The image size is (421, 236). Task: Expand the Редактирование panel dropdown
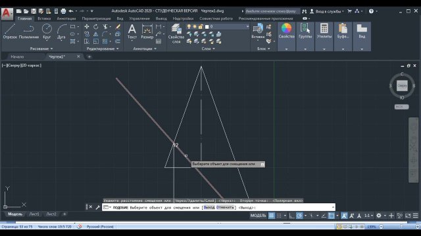[103, 49]
